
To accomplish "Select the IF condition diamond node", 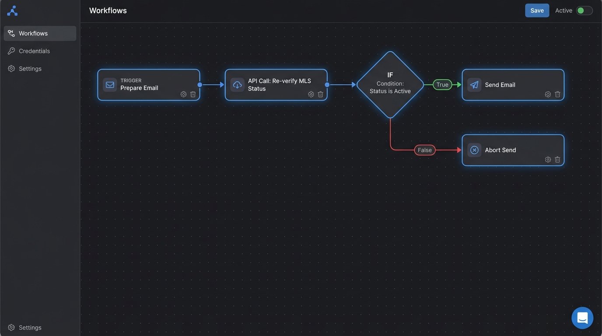I will (x=390, y=85).
